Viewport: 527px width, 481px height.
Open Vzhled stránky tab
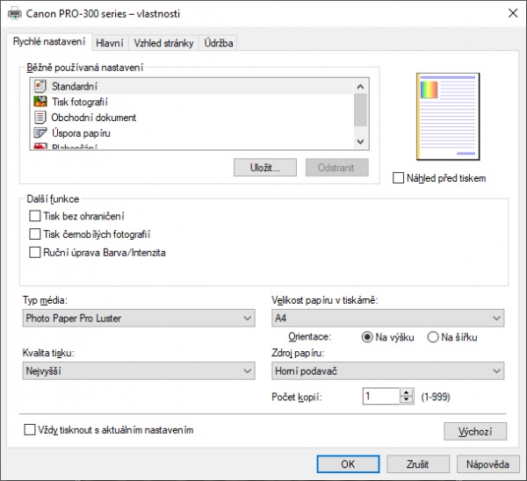pyautogui.click(x=163, y=43)
